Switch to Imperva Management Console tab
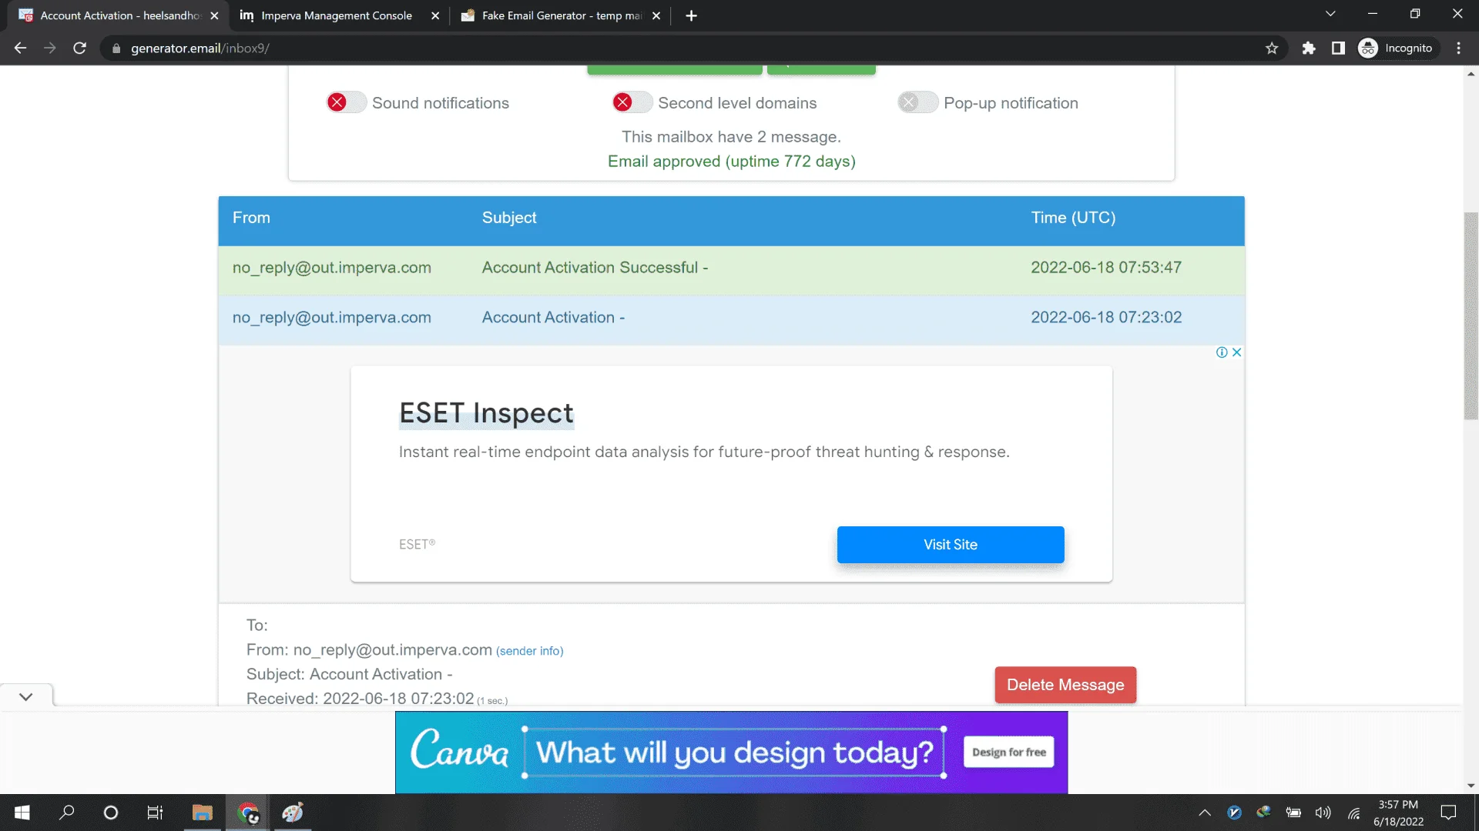The width and height of the screenshot is (1479, 831). tap(337, 15)
